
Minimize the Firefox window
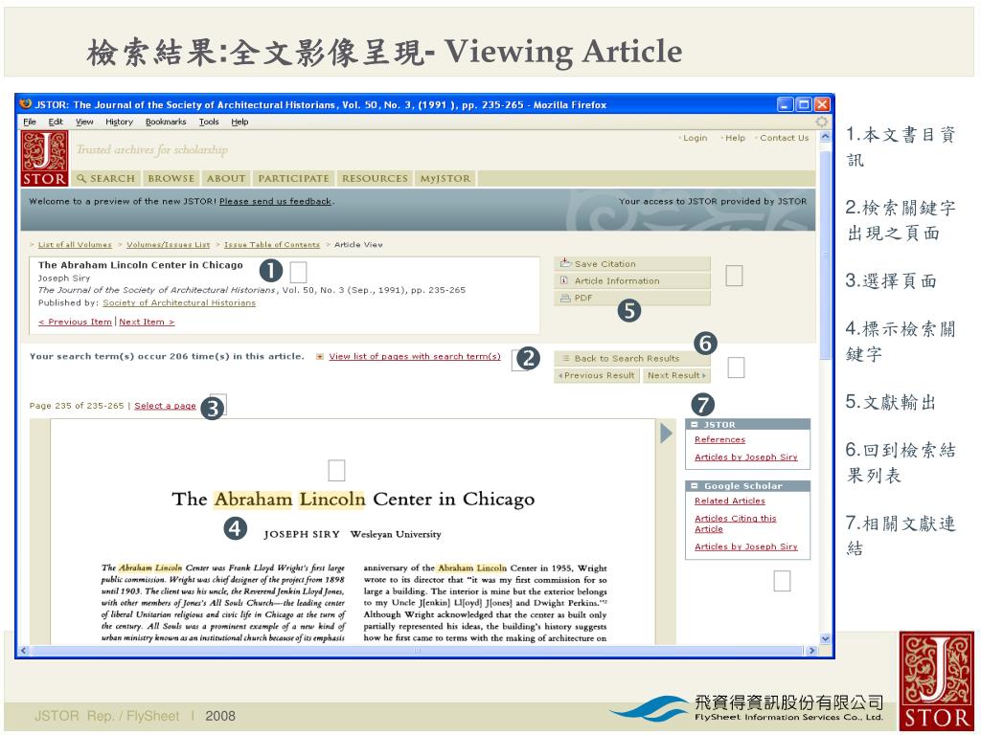[x=786, y=104]
